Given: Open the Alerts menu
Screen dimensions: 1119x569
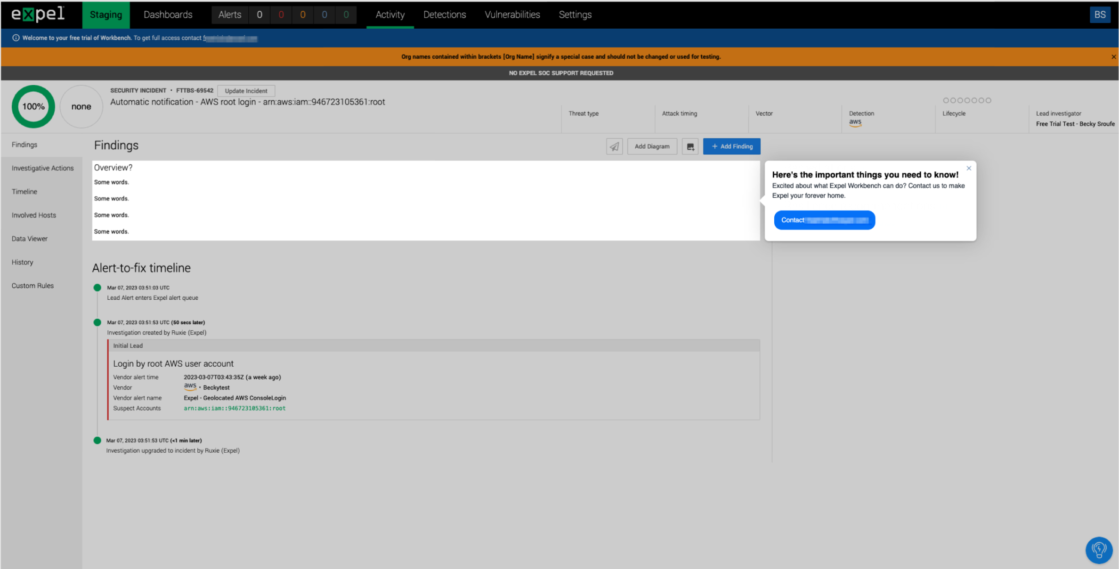Looking at the screenshot, I should click(230, 15).
